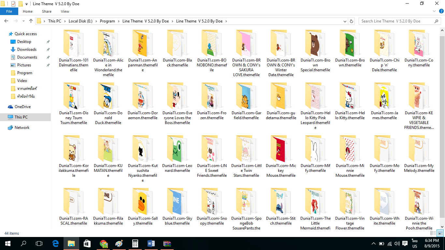Go back using the Back arrow

[6, 21]
